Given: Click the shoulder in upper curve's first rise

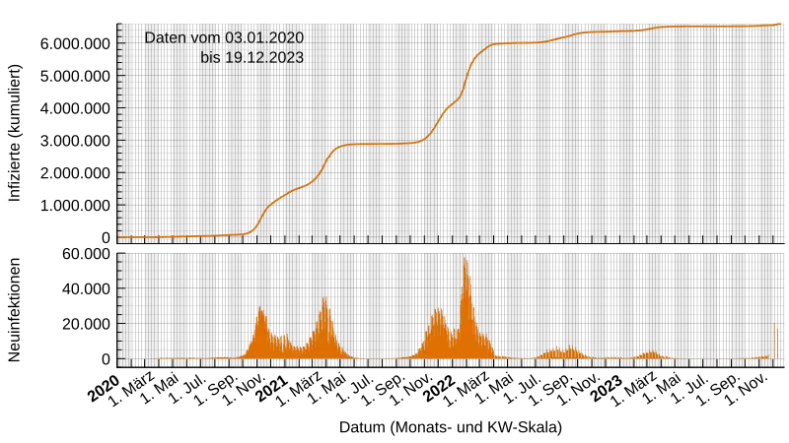Looking at the screenshot, I should (x=296, y=189).
